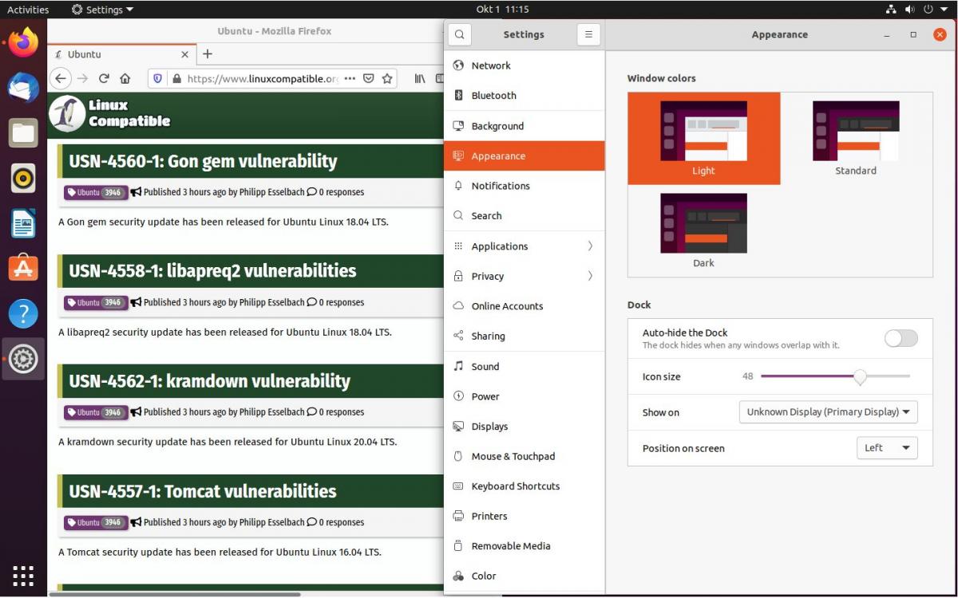Open the Background settings panel

497,126
